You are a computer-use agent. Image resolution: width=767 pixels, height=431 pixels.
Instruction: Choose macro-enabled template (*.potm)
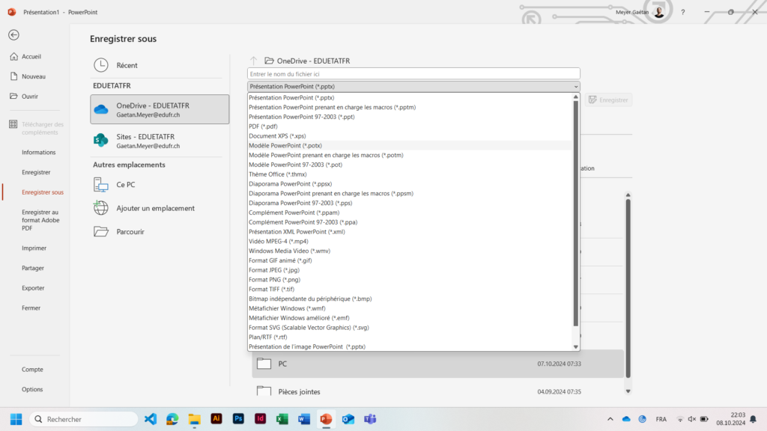pyautogui.click(x=410, y=156)
